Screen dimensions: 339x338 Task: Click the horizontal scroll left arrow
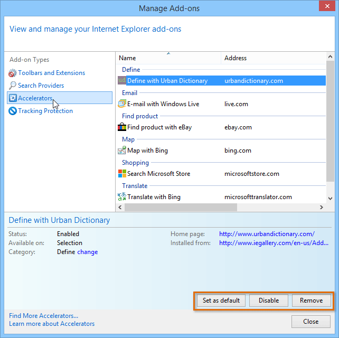tap(120, 207)
